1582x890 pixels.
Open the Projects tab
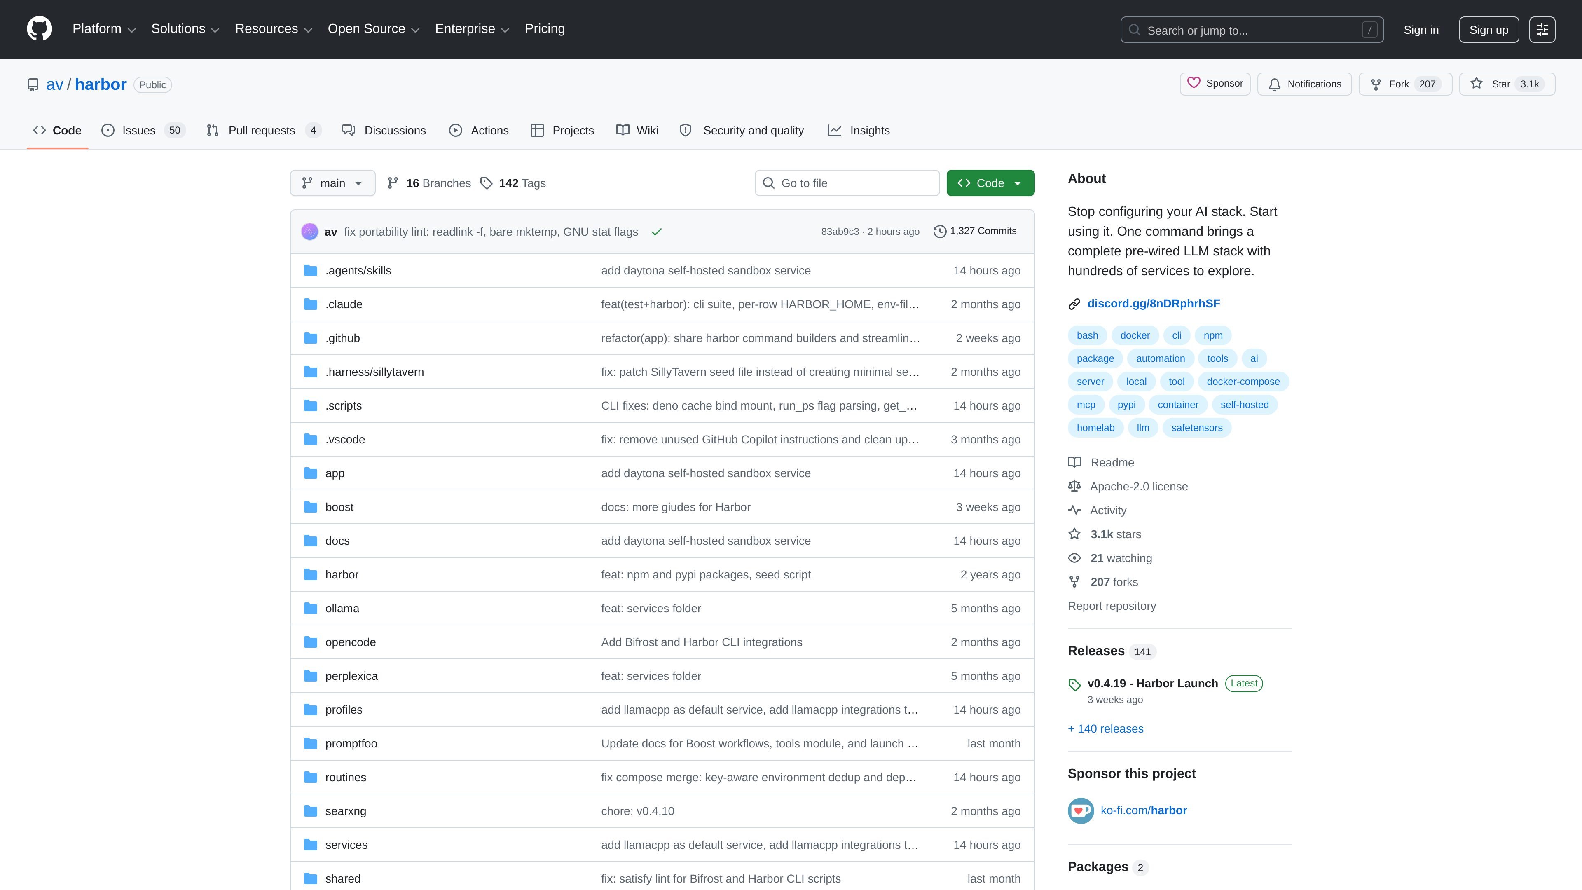(562, 130)
